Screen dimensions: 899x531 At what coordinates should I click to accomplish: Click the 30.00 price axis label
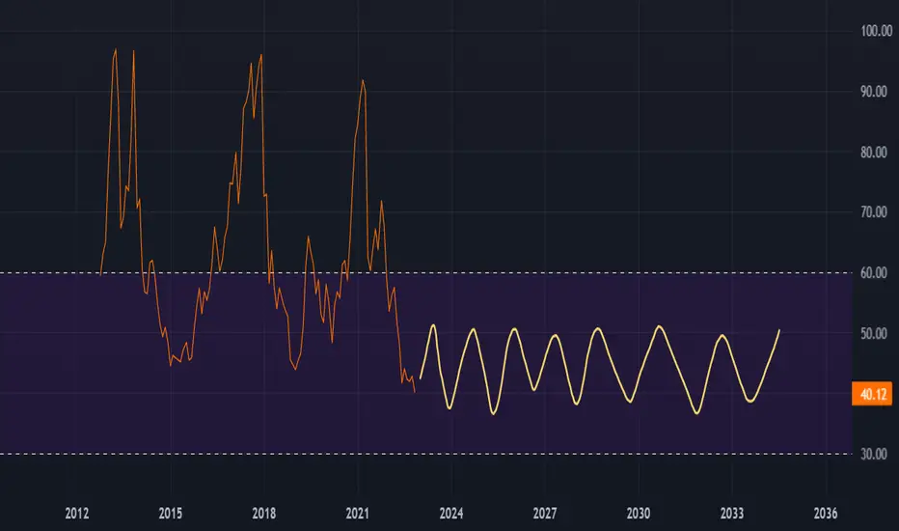coord(874,454)
